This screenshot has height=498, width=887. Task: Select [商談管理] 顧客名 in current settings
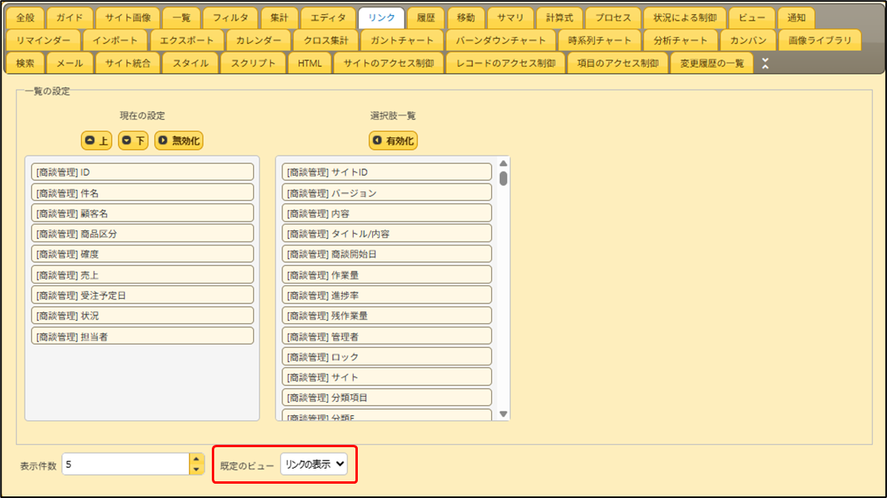pos(143,213)
